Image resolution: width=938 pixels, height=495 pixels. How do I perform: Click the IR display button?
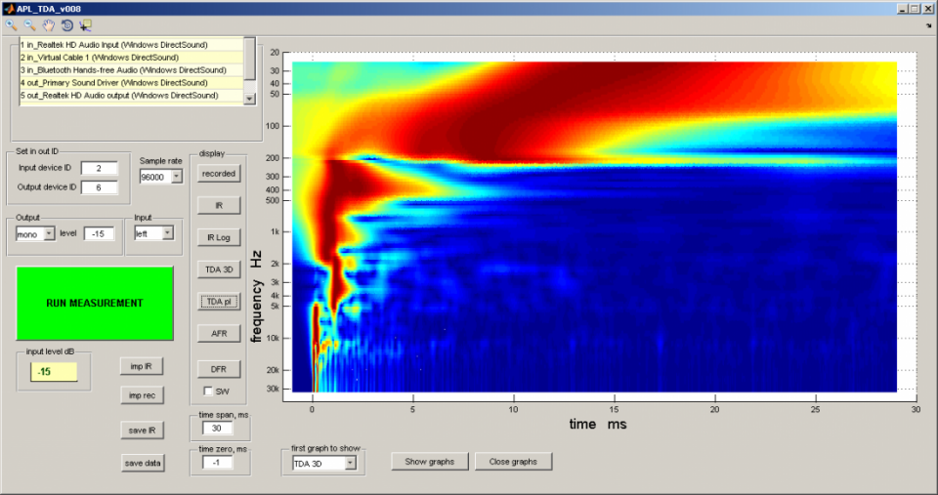[219, 205]
